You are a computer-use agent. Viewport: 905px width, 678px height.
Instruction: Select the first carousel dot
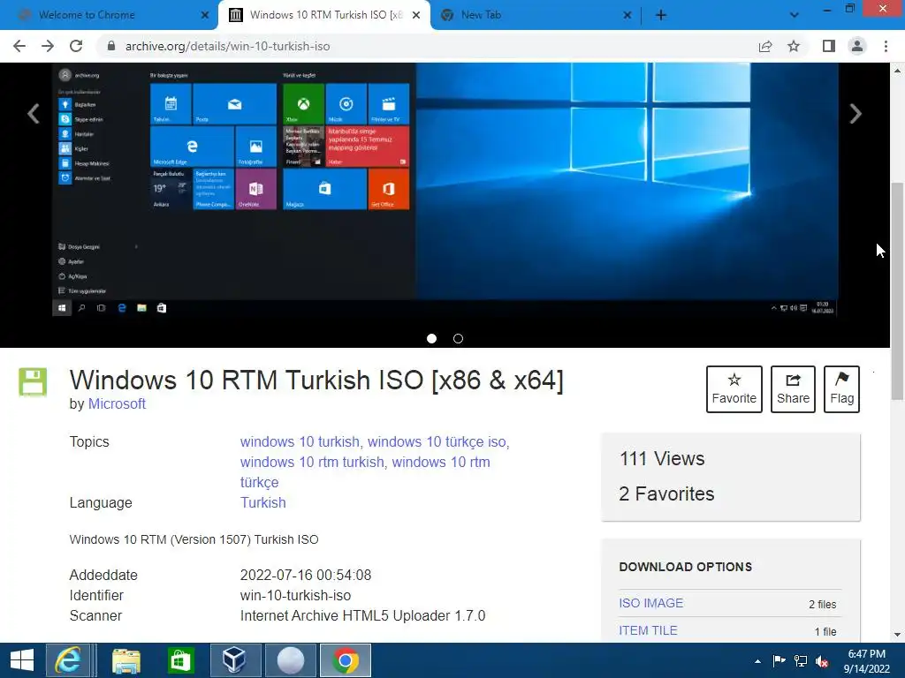(x=431, y=338)
